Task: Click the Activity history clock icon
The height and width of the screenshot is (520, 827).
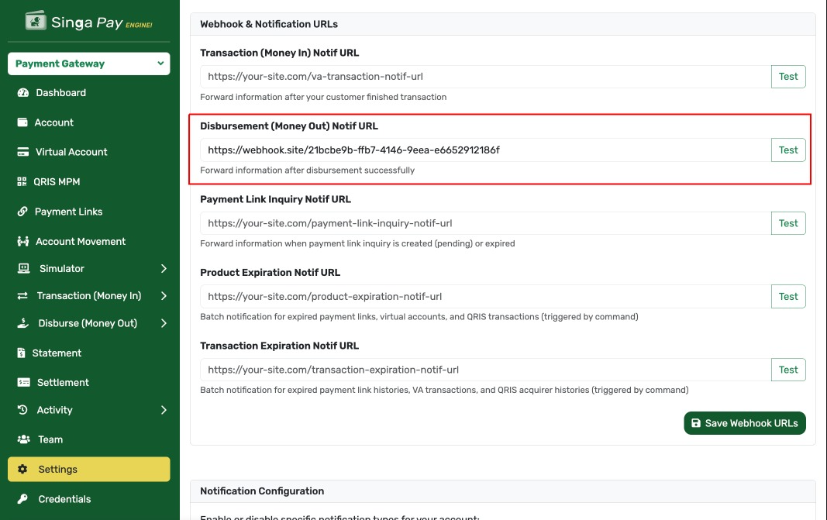Action: click(22, 410)
